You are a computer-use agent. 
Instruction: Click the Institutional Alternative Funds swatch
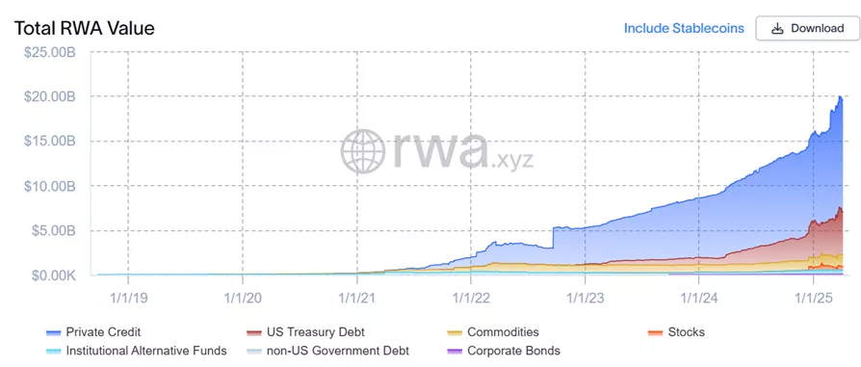(x=53, y=351)
